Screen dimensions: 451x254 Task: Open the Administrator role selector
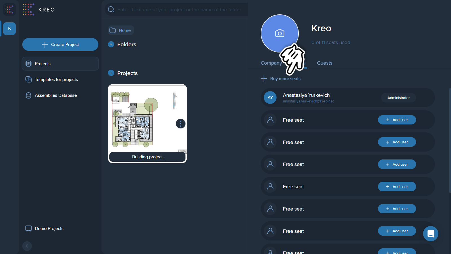pyautogui.click(x=398, y=98)
